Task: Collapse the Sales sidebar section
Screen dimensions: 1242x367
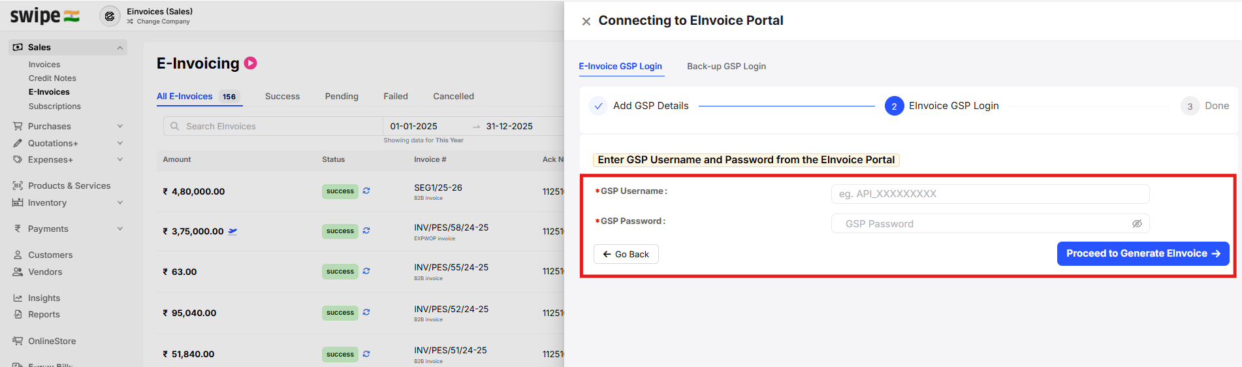Action: pos(120,48)
